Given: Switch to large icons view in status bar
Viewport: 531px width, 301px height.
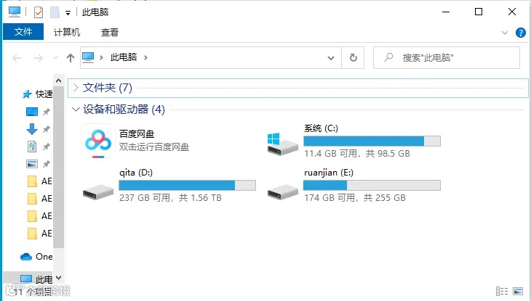Looking at the screenshot, I should 518,291.
